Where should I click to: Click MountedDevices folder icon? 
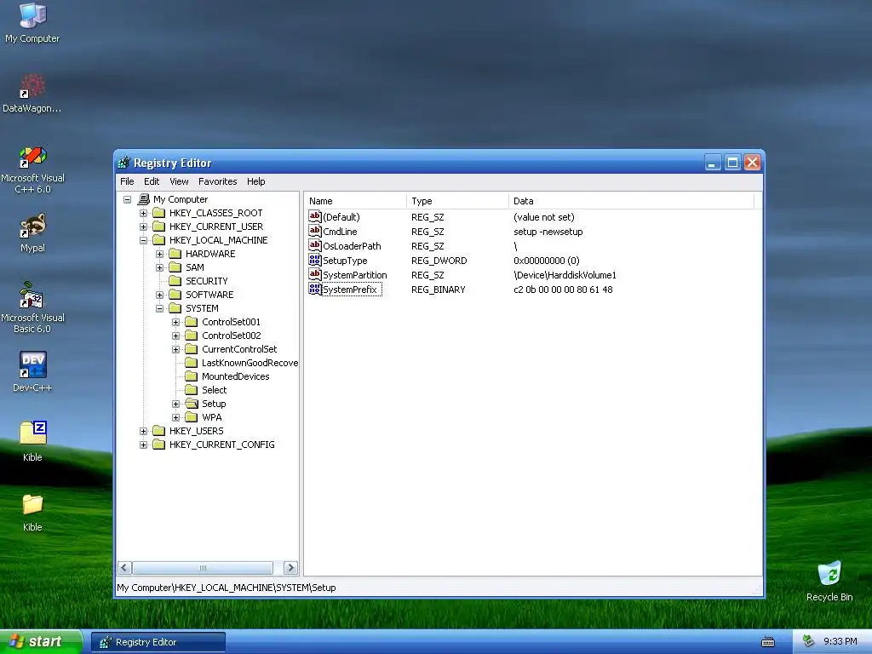pyautogui.click(x=192, y=376)
